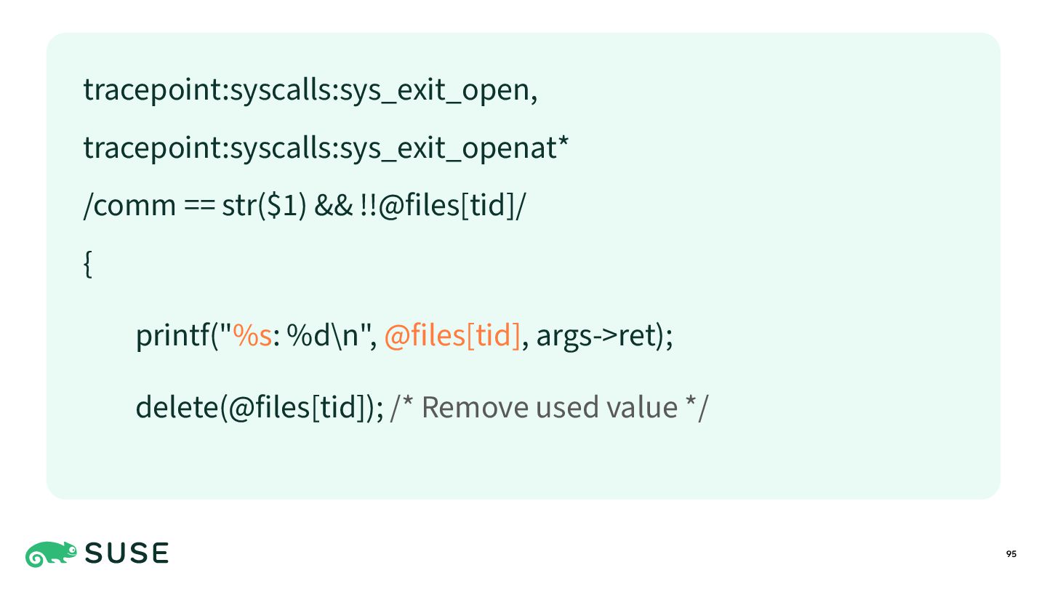Click the tracepoint:syscalls:sys_exit_open line
This screenshot has width=1047, height=589.
(x=310, y=90)
